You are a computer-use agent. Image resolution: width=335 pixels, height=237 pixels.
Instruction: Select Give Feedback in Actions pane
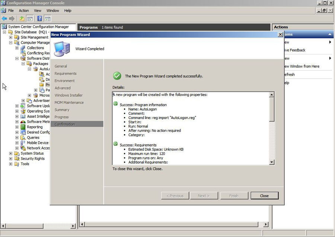[295, 50]
